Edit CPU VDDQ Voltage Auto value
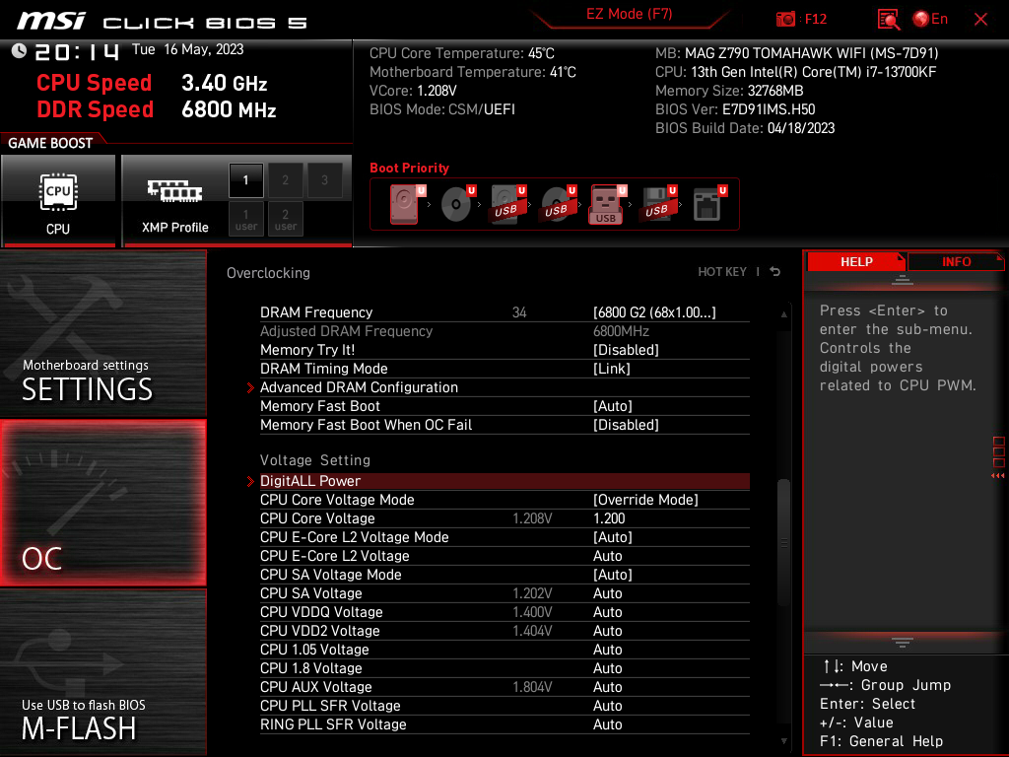The height and width of the screenshot is (757, 1009). [607, 611]
